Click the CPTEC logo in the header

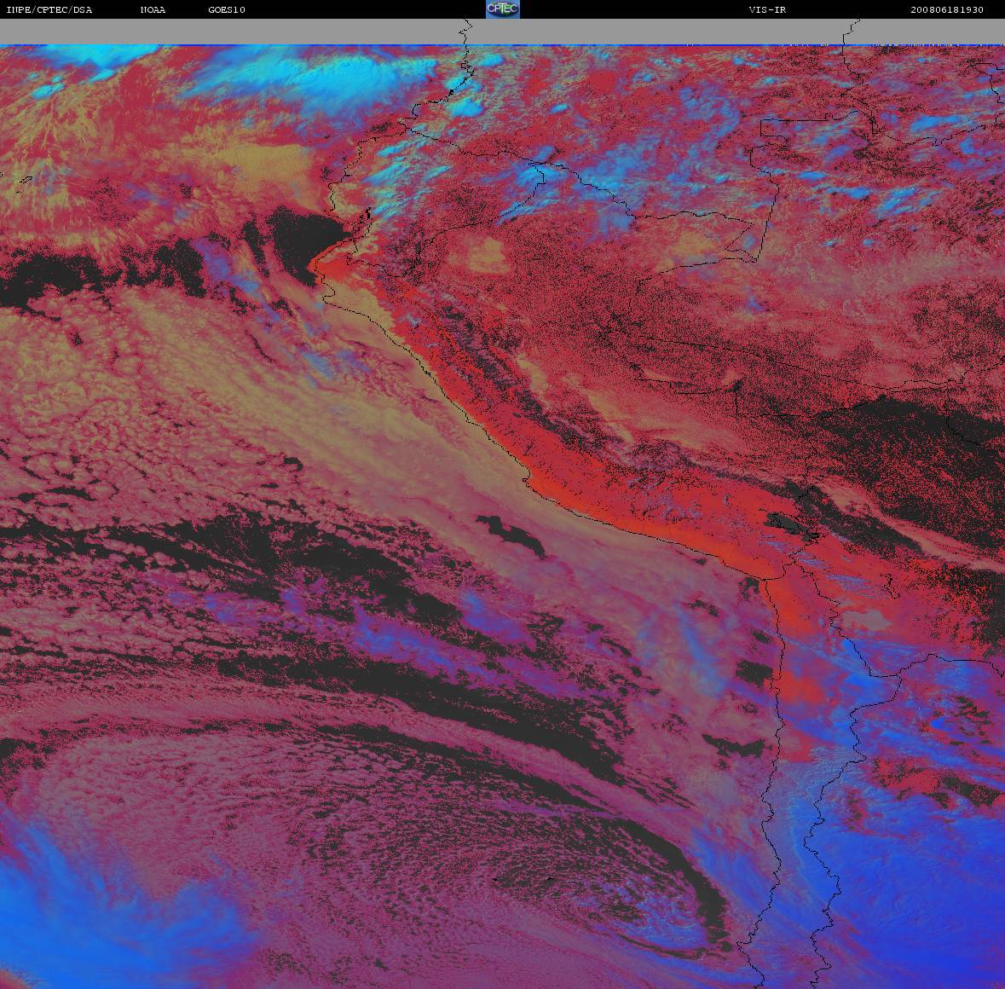click(503, 9)
